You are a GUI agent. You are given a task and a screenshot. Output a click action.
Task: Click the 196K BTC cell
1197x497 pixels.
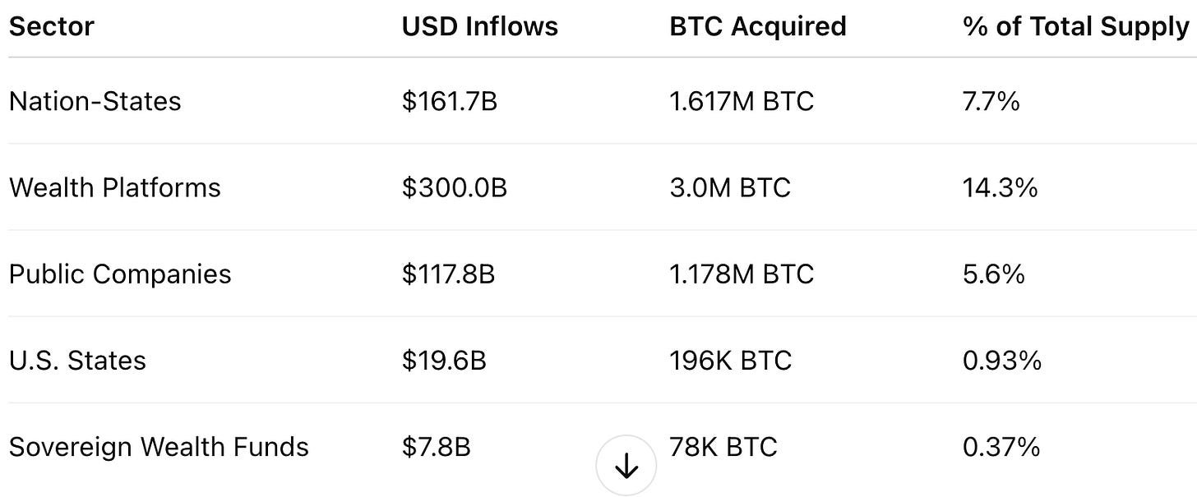[x=731, y=360]
